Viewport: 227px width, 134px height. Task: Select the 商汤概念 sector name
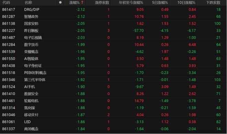[31, 129]
